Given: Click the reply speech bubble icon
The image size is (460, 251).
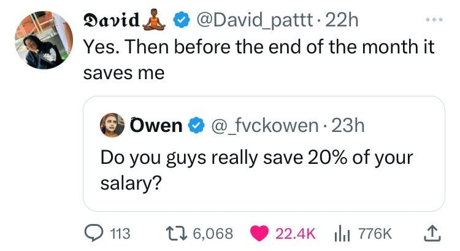Looking at the screenshot, I should (x=94, y=233).
